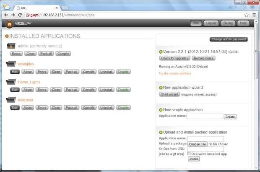Screen dimensions: 260x172
Task: Focus new simple Application name field
Action: pos(205,117)
